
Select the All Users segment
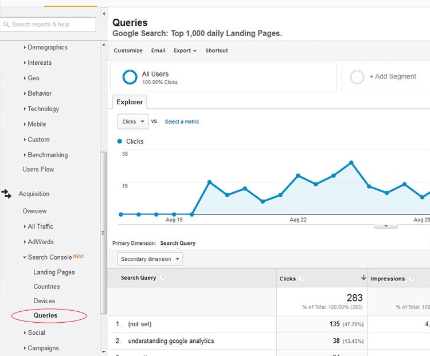click(x=223, y=77)
